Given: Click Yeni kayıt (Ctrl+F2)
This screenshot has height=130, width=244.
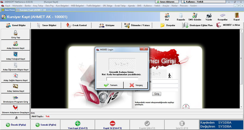Looking at the screenshot, I should pyautogui.click(x=78, y=125).
